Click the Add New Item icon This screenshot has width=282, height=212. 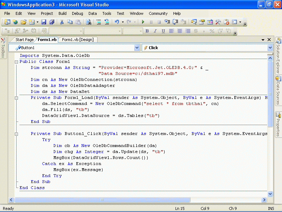pyautogui.click(x=32, y=22)
